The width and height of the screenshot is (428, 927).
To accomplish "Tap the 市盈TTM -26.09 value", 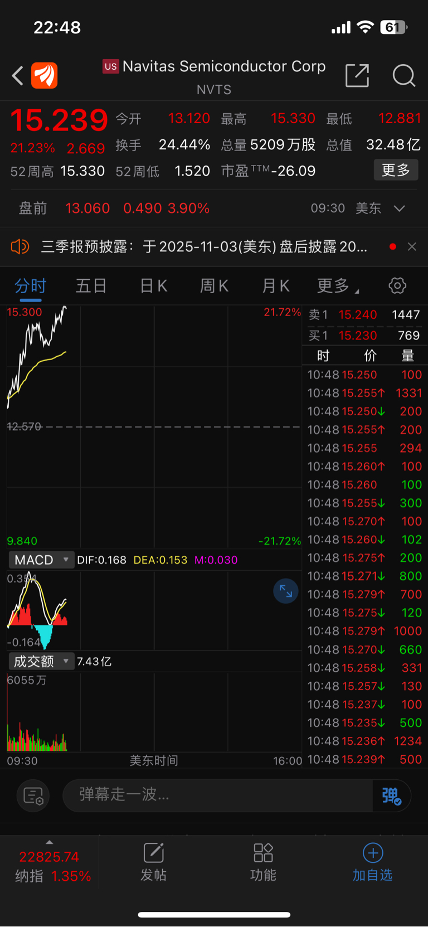I will point(293,171).
